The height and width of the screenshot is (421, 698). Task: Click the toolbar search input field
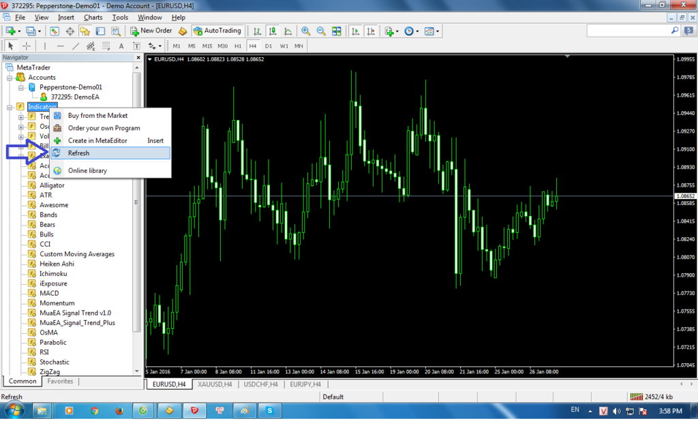[628, 31]
